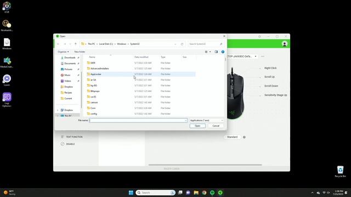Select DISABLE in Razer sidebar
The width and height of the screenshot is (351, 197).
point(68,144)
